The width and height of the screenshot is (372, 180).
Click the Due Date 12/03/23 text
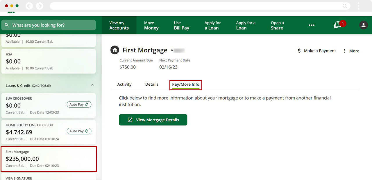click(x=44, y=112)
